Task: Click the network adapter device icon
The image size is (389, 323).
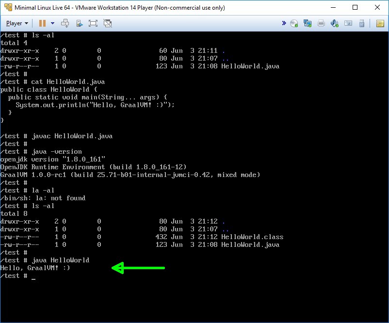Action: 307,23
